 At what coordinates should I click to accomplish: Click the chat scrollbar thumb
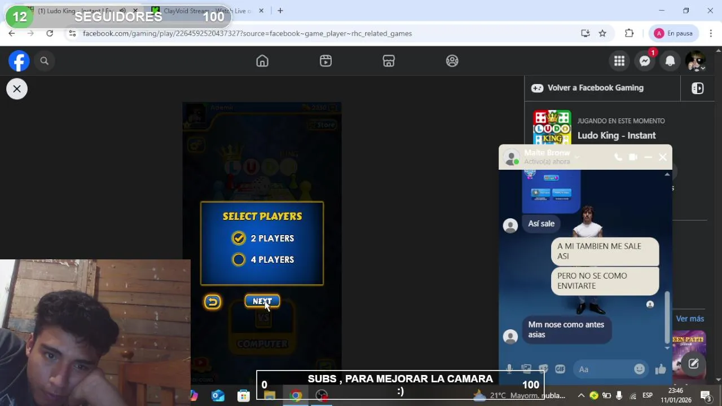pyautogui.click(x=667, y=317)
